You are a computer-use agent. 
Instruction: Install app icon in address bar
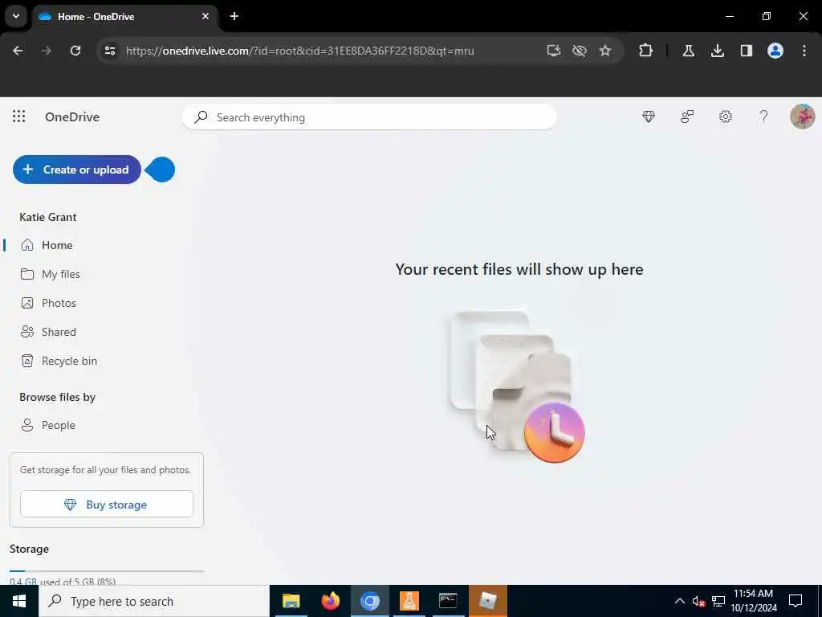(554, 51)
